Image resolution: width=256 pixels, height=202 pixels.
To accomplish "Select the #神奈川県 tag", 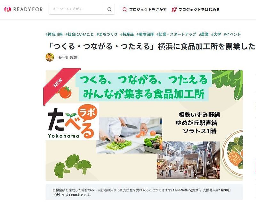I will (54, 34).
